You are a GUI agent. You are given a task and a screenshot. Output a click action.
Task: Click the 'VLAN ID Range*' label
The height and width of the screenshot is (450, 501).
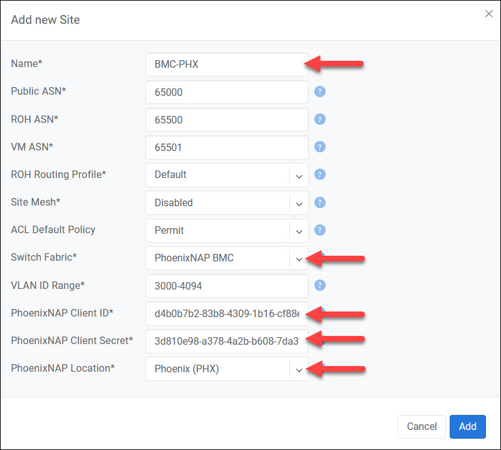[x=48, y=285]
